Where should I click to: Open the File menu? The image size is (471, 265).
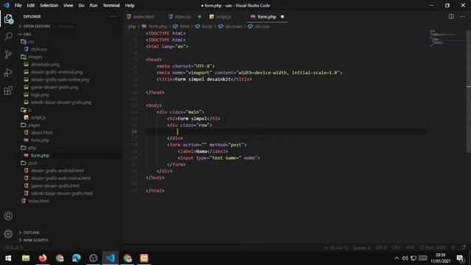(18, 5)
